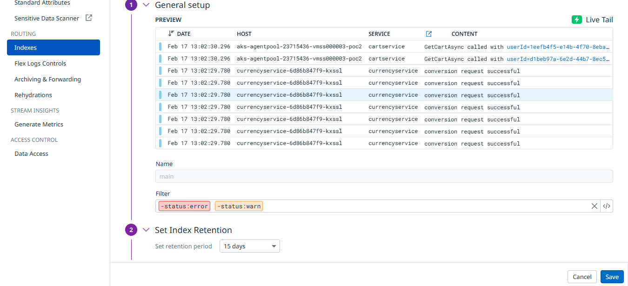Go to Archiving & Forwarding page
The height and width of the screenshot is (286, 628).
click(x=47, y=79)
